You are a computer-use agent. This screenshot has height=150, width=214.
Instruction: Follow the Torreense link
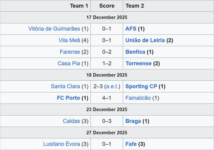pyautogui.click(x=138, y=63)
